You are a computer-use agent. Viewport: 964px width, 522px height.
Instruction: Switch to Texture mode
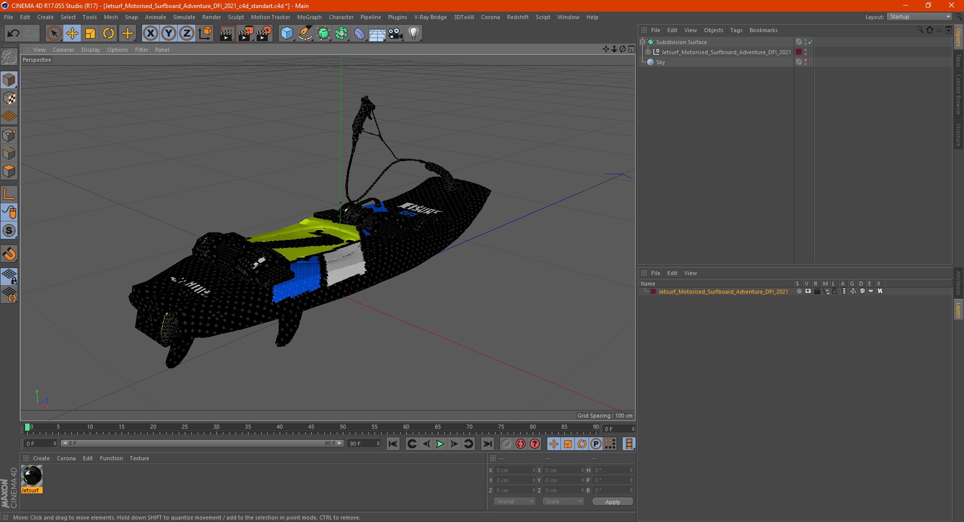pyautogui.click(x=9, y=98)
